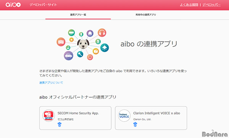Click the aibo dog face illustration

tap(83, 44)
